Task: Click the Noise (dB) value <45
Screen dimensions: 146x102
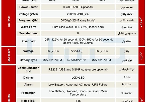Action: click(x=78, y=101)
